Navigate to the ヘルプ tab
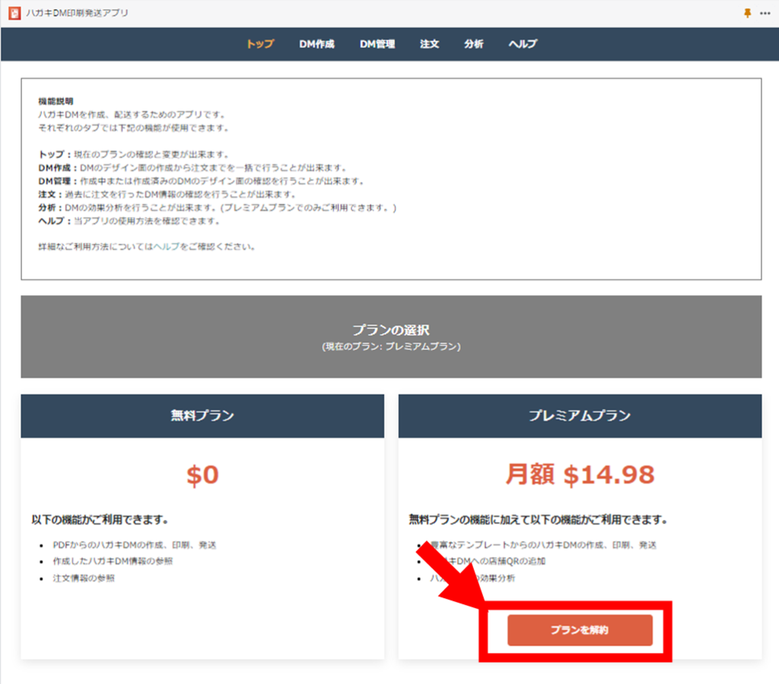Viewport: 779px width, 684px height. pos(523,44)
